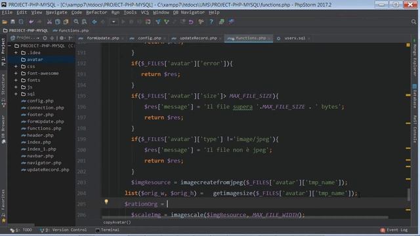Close the functions.php tab
The height and width of the screenshot is (236, 420).
coord(269,39)
